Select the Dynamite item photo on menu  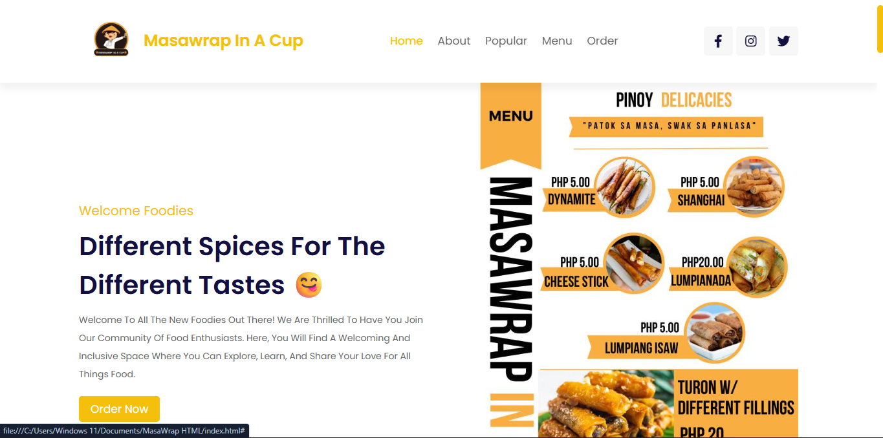coord(624,187)
